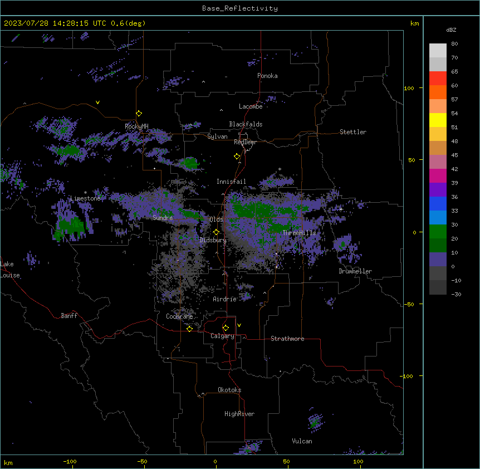Viewport: 480px width, 469px height.
Task: Click the -50 tick label on the bottom axis
Action: [142, 461]
